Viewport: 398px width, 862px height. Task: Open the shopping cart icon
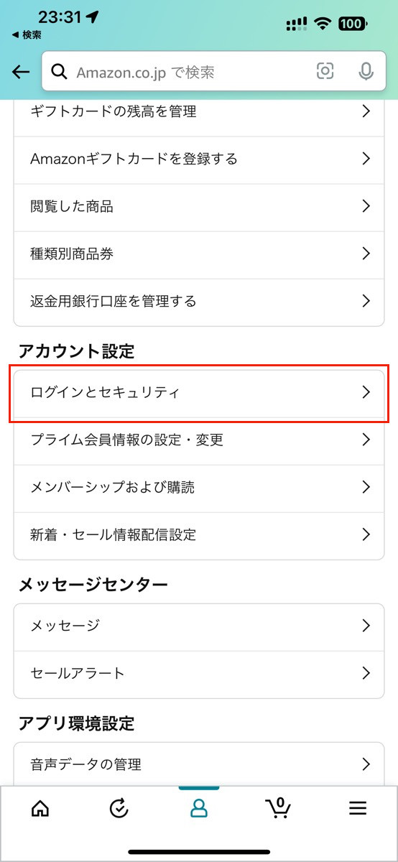(278, 807)
